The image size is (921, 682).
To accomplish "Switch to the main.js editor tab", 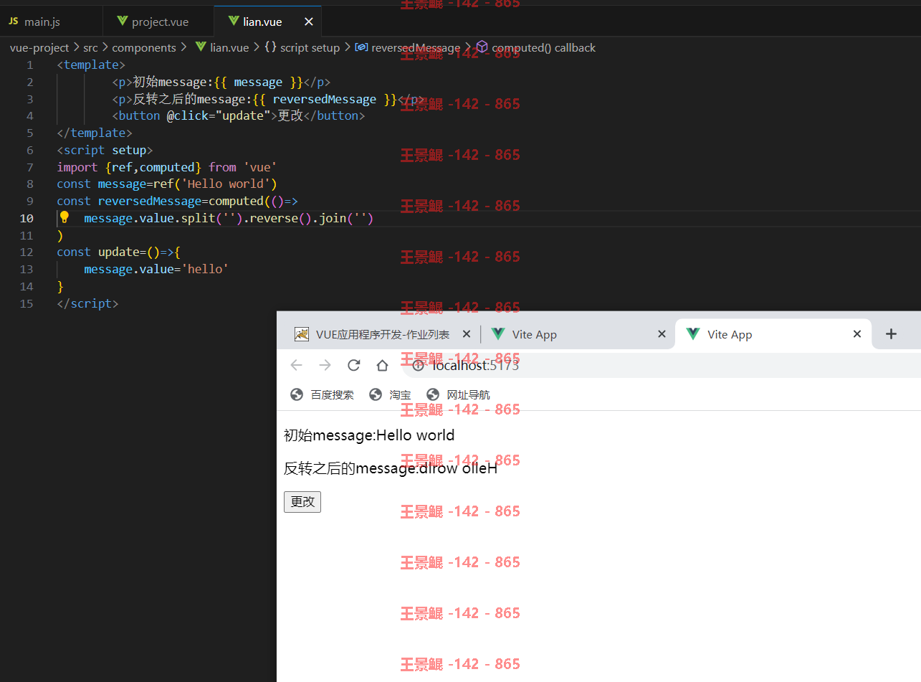I will pyautogui.click(x=51, y=22).
